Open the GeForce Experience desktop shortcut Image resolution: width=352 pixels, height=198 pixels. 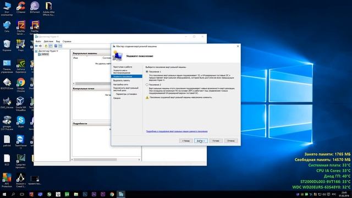pyautogui.click(x=21, y=66)
